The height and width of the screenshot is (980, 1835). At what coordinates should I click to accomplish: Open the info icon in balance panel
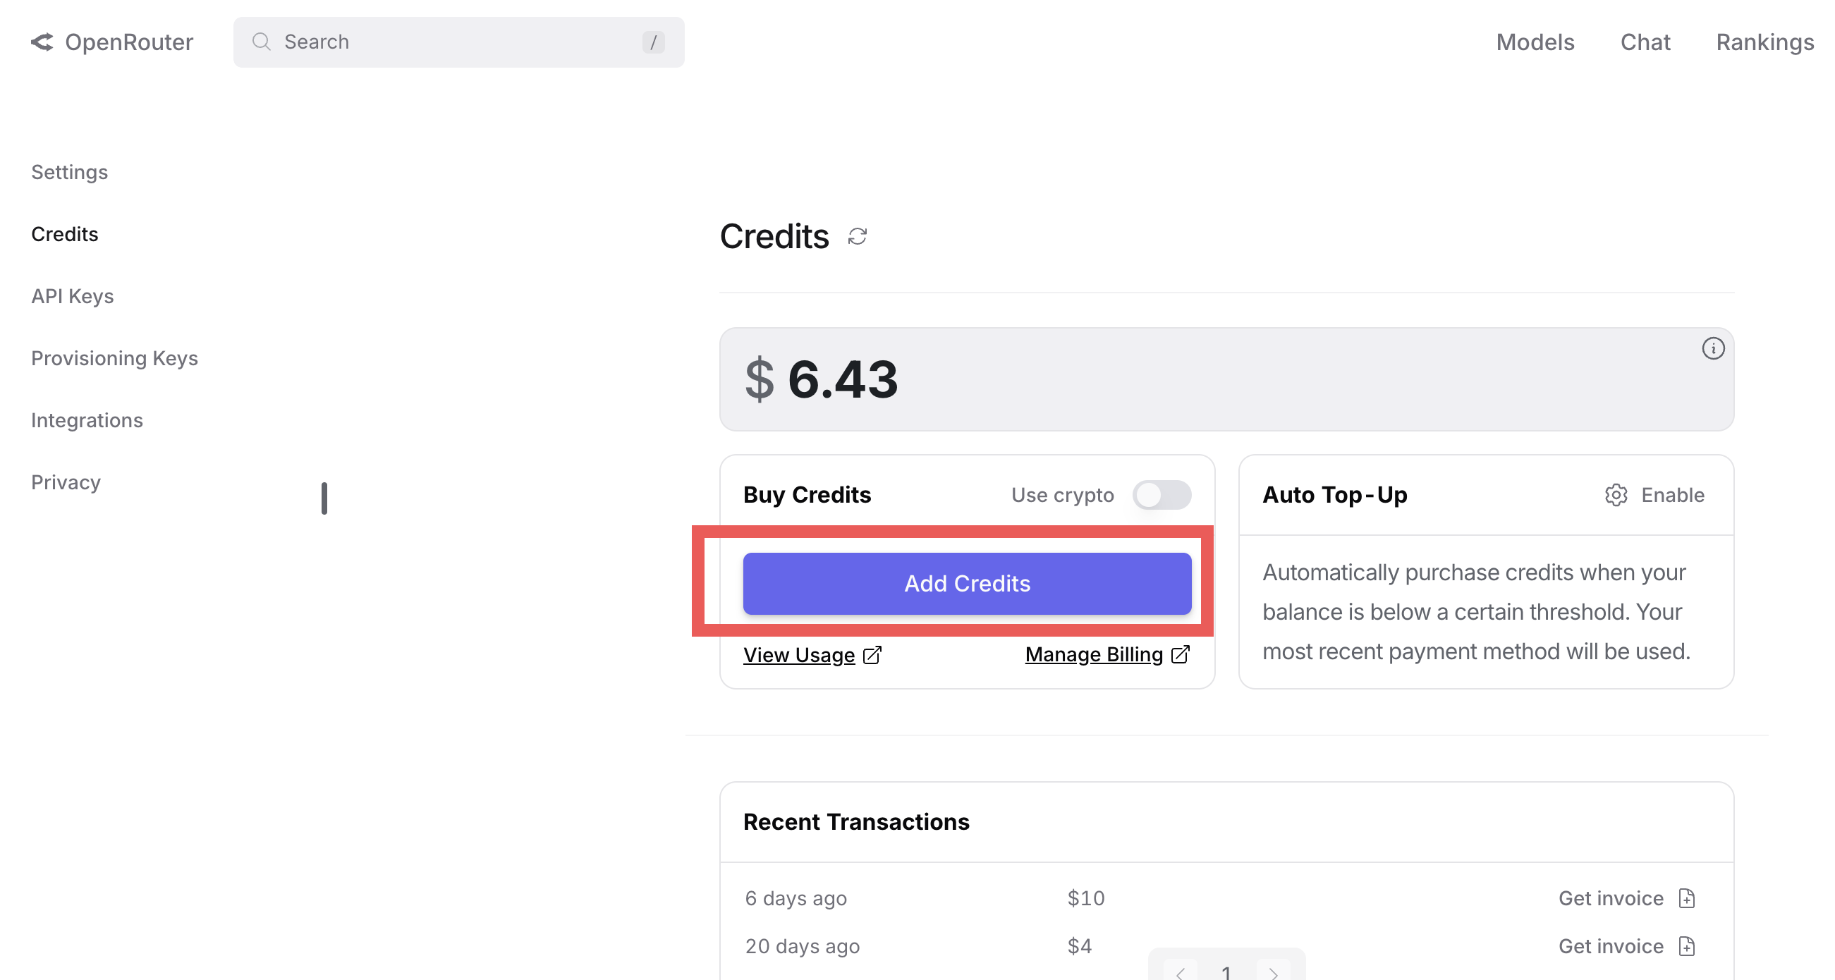(x=1712, y=348)
